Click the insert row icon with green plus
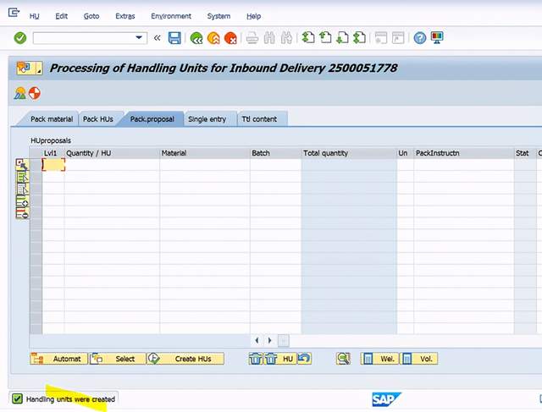This screenshot has height=412, width=542. (x=22, y=201)
